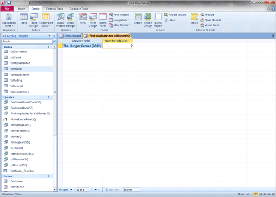
Task: Start the Report Wizard
Action: coord(175,15)
